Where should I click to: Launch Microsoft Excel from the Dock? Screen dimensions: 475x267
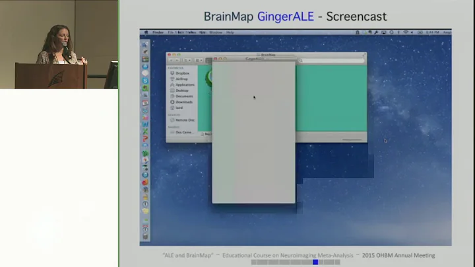click(145, 132)
